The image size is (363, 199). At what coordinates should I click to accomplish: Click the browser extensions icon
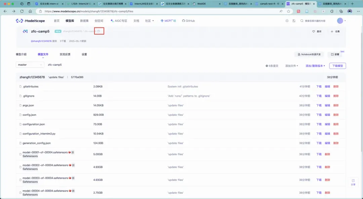click(x=332, y=11)
